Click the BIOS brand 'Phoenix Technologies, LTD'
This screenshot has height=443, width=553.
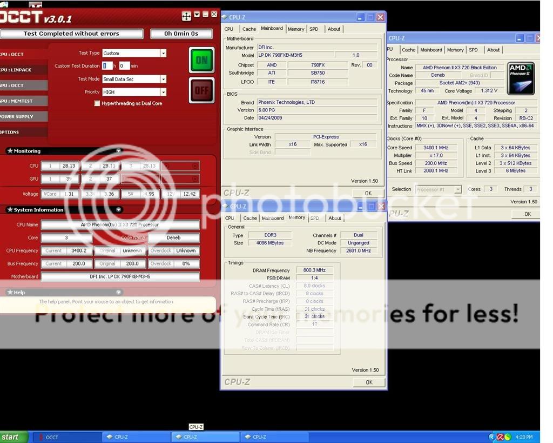(x=316, y=102)
